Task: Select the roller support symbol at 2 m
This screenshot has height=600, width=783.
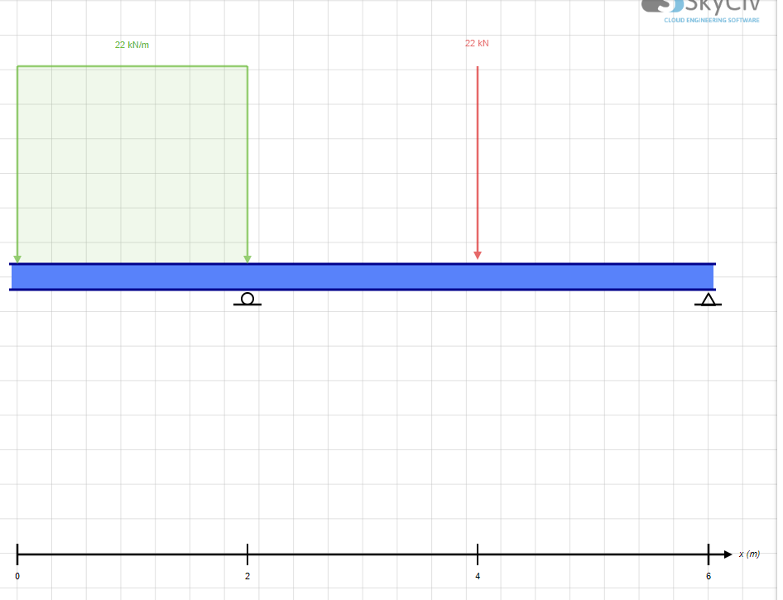Action: pos(247,299)
